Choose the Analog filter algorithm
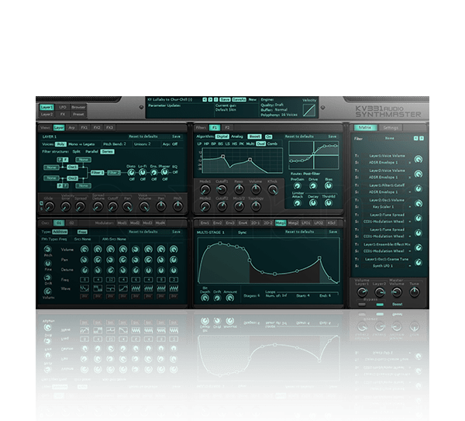This screenshot has height=421, width=465. (x=237, y=136)
